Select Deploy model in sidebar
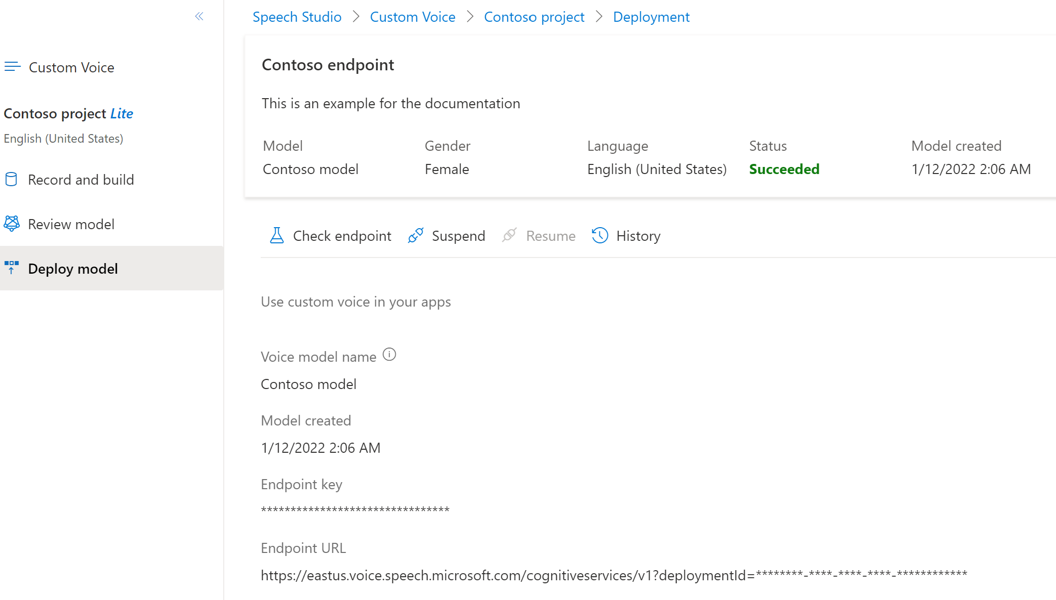This screenshot has width=1056, height=600. [x=73, y=269]
